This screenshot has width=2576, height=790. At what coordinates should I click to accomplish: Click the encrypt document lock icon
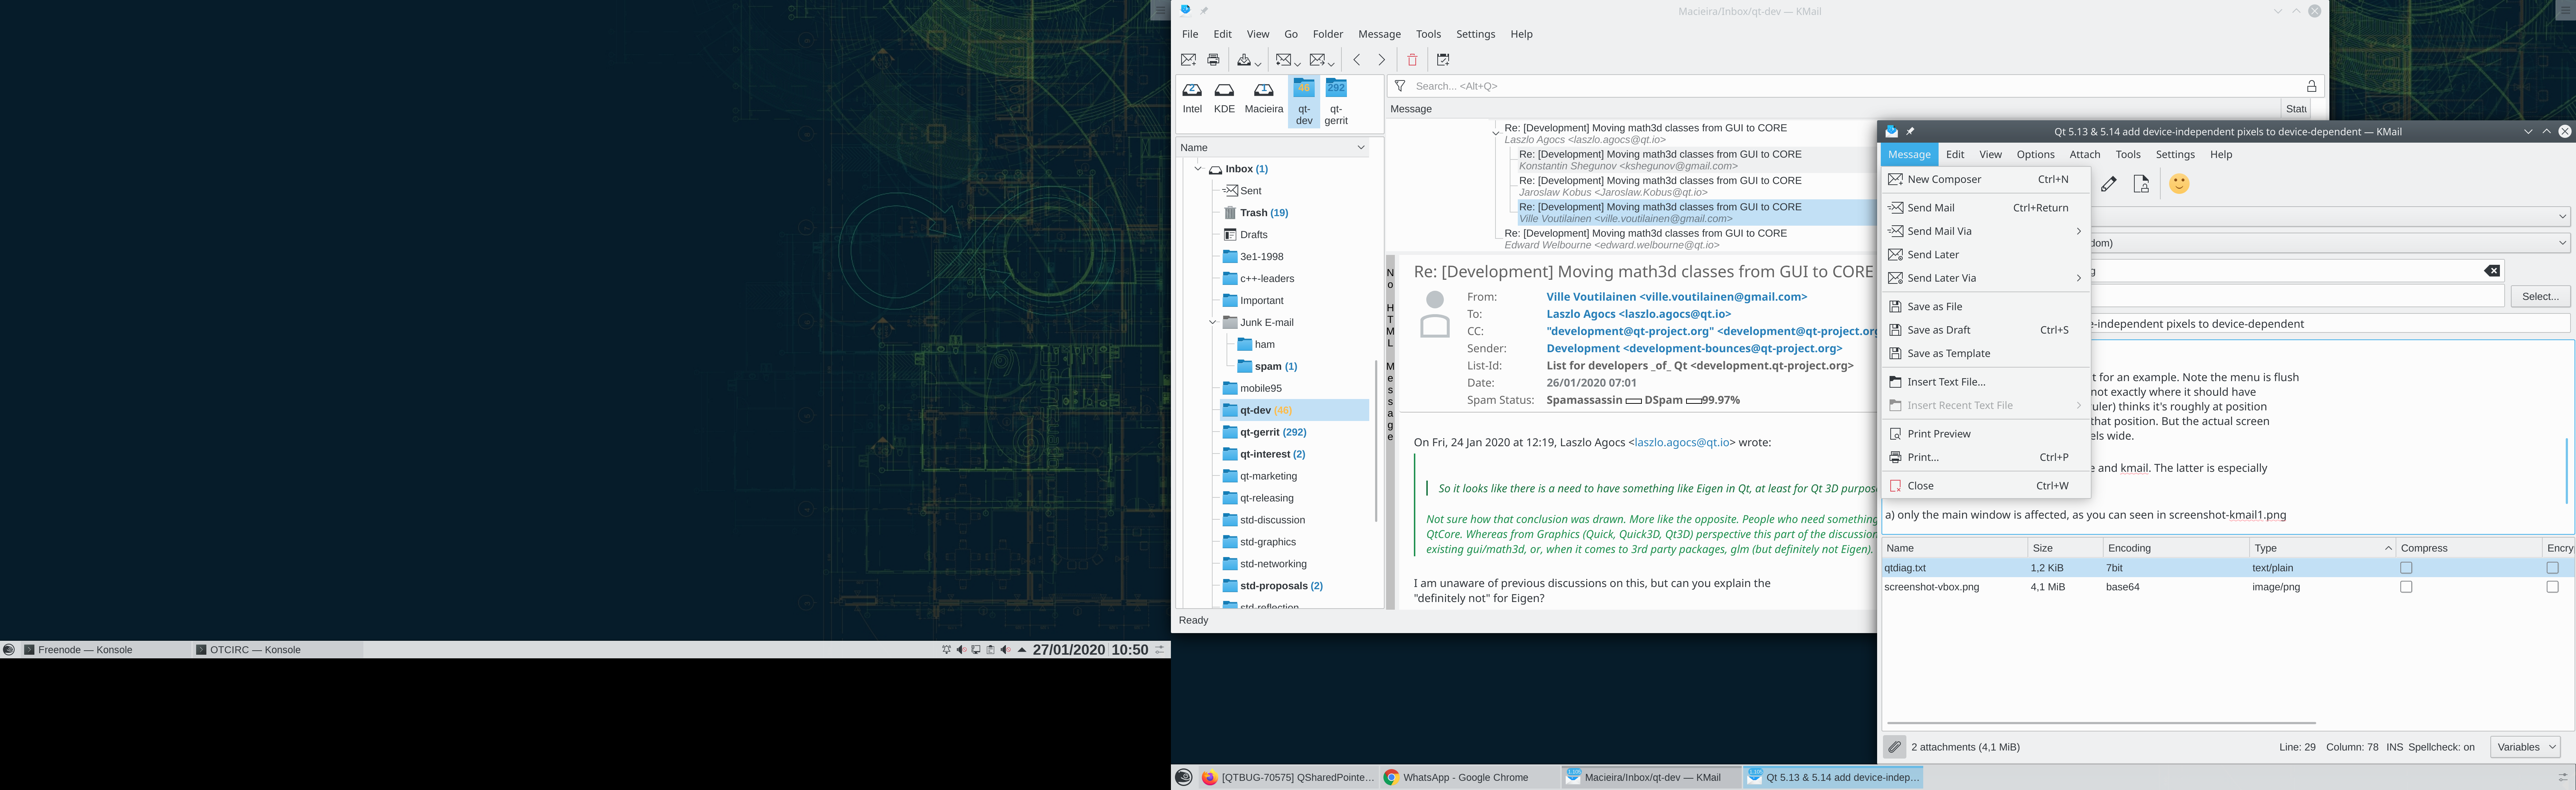pos(2141,184)
